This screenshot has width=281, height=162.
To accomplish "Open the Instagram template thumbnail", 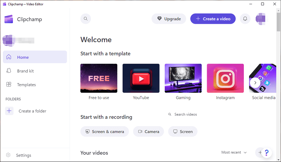I will pos(225,78).
